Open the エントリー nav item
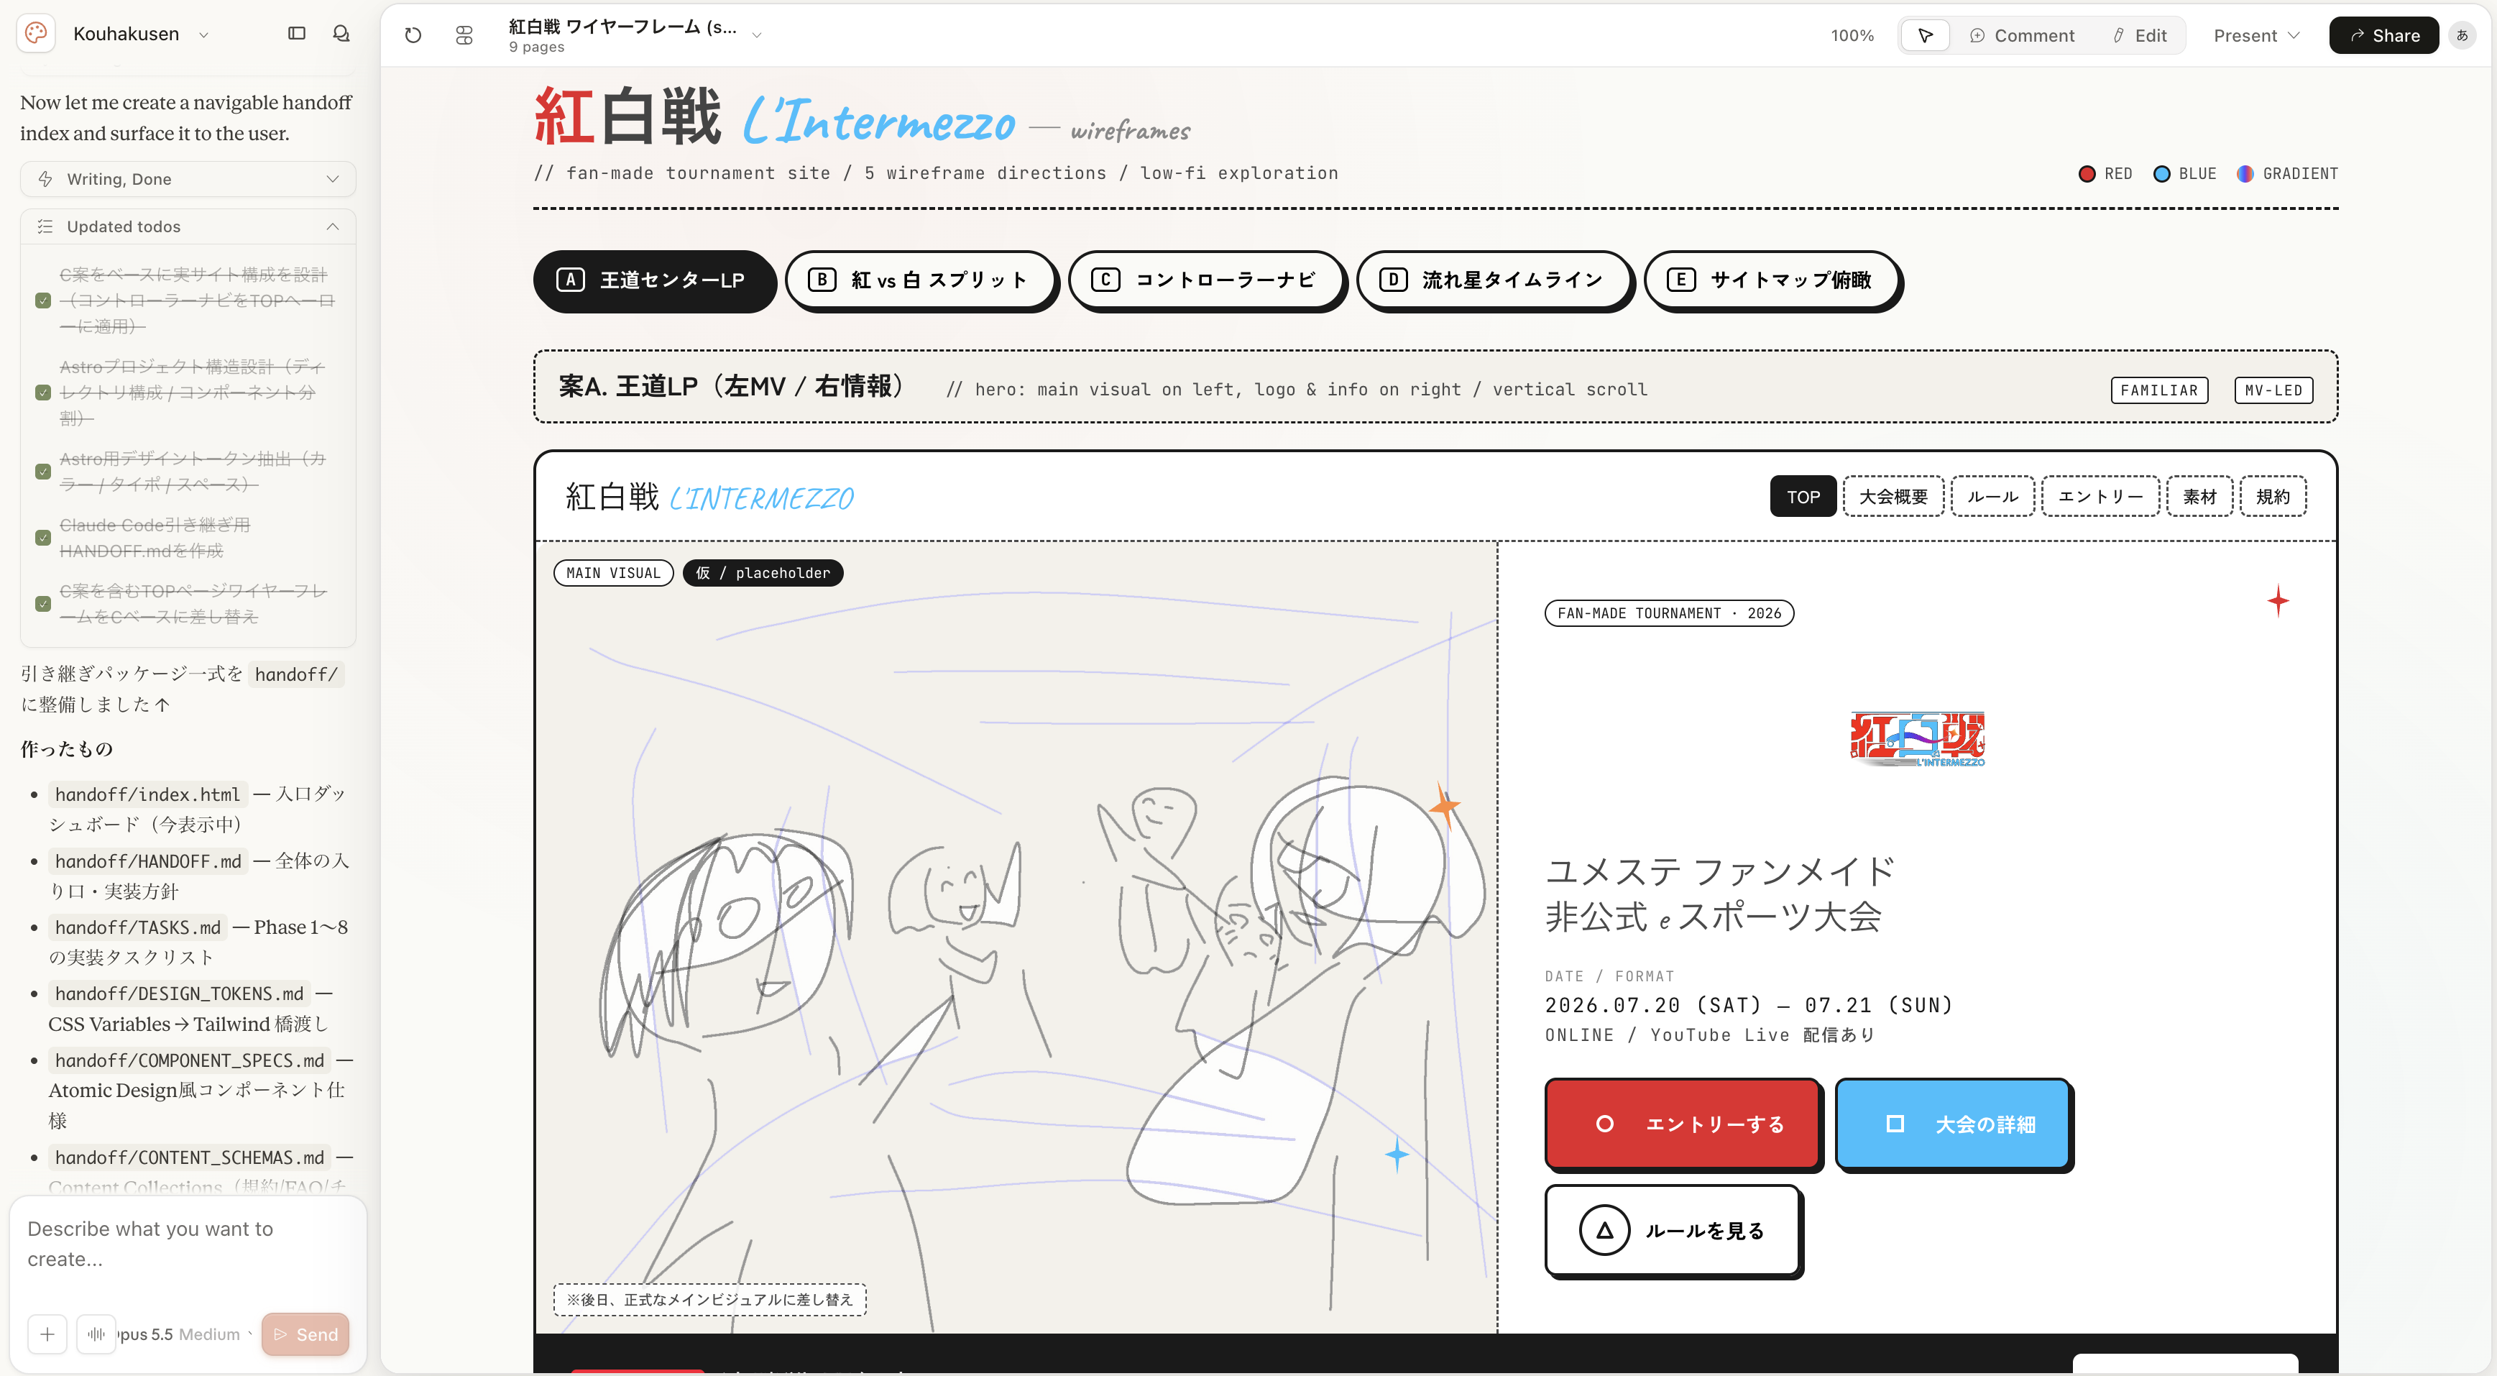Screen dimensions: 2497x1376 (2100, 497)
